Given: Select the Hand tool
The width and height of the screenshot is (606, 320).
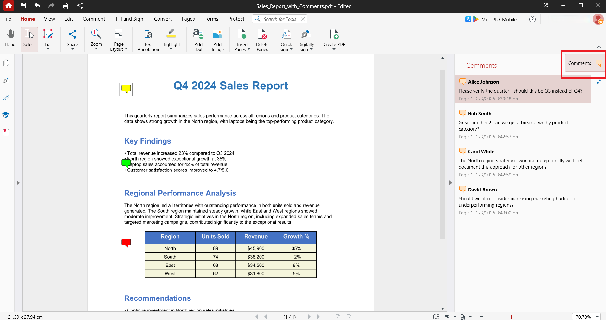Looking at the screenshot, I should click(x=10, y=39).
